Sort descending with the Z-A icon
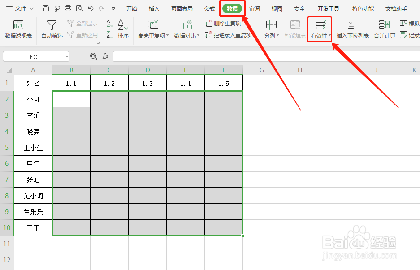420x270 pixels. (x=110, y=35)
